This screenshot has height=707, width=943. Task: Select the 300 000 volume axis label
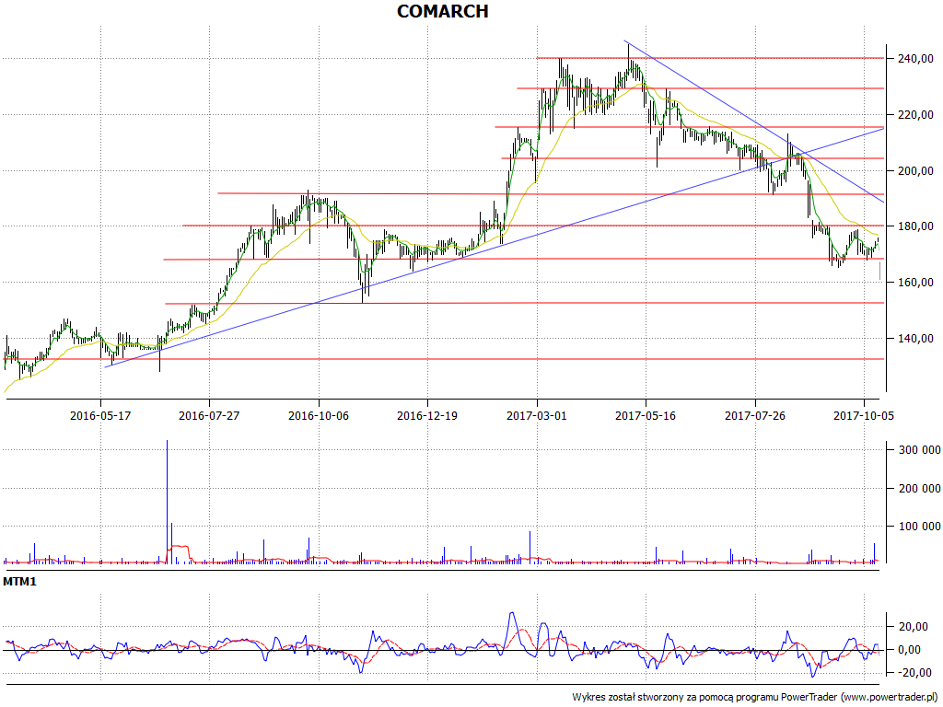point(919,449)
